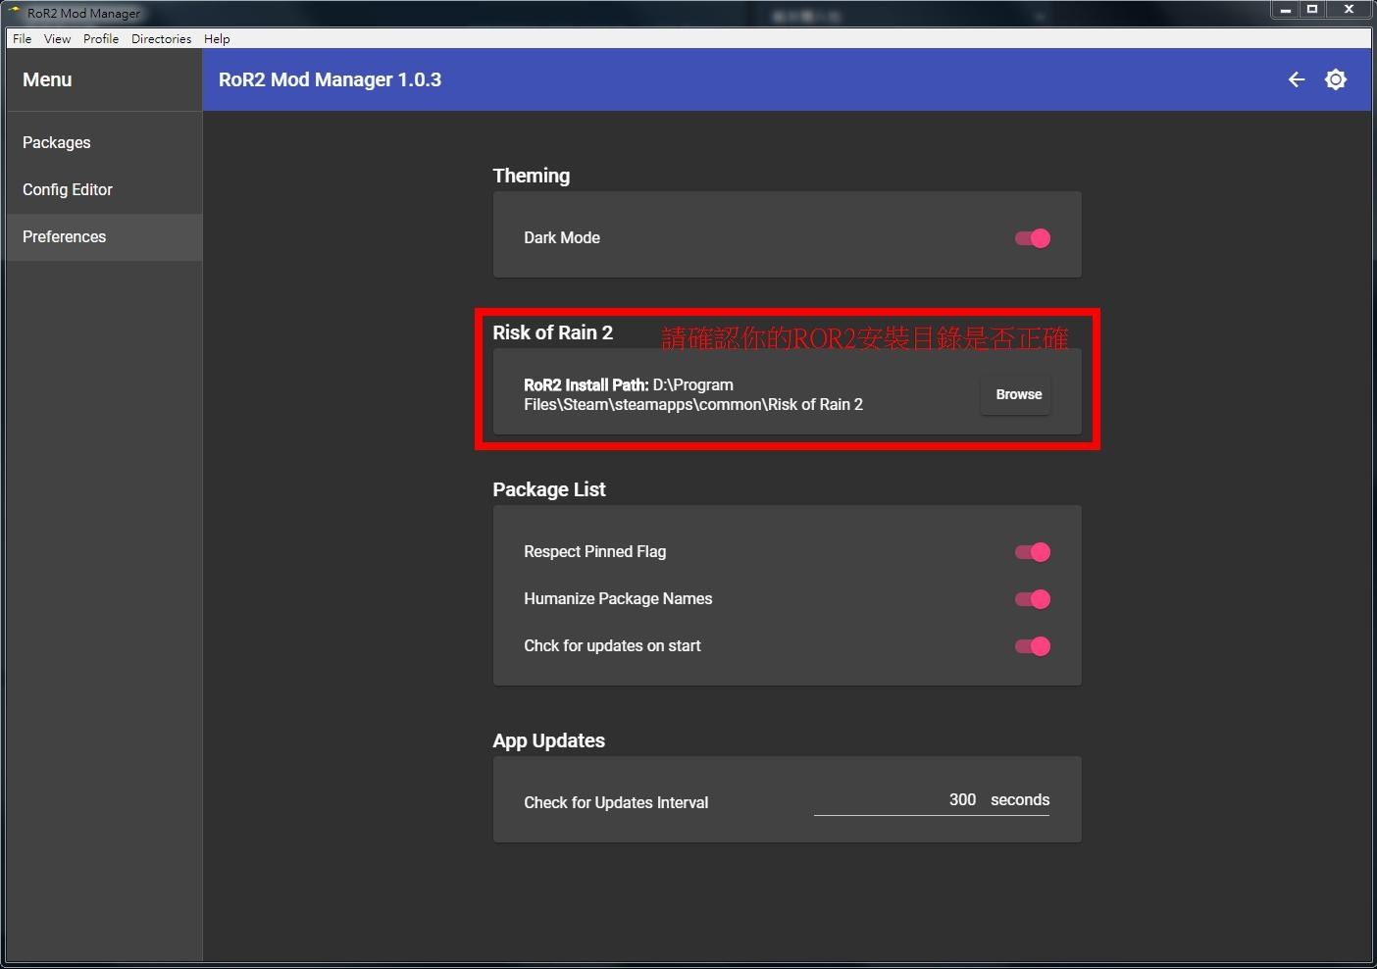This screenshot has height=969, width=1377.
Task: Click the RoR2 Mod Manager title bar icon
Action: point(15,12)
